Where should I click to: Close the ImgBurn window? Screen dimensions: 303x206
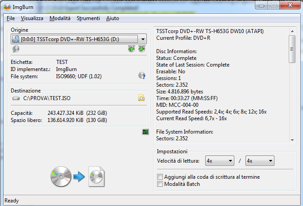tap(290, 5)
